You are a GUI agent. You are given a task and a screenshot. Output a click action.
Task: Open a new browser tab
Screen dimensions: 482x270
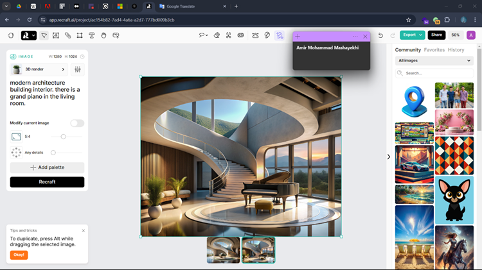(x=236, y=6)
